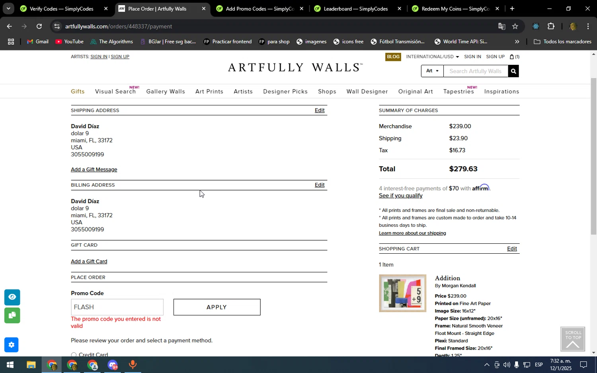Open the Chrome three-dot menu
The height and width of the screenshot is (373, 597).
(x=588, y=26)
